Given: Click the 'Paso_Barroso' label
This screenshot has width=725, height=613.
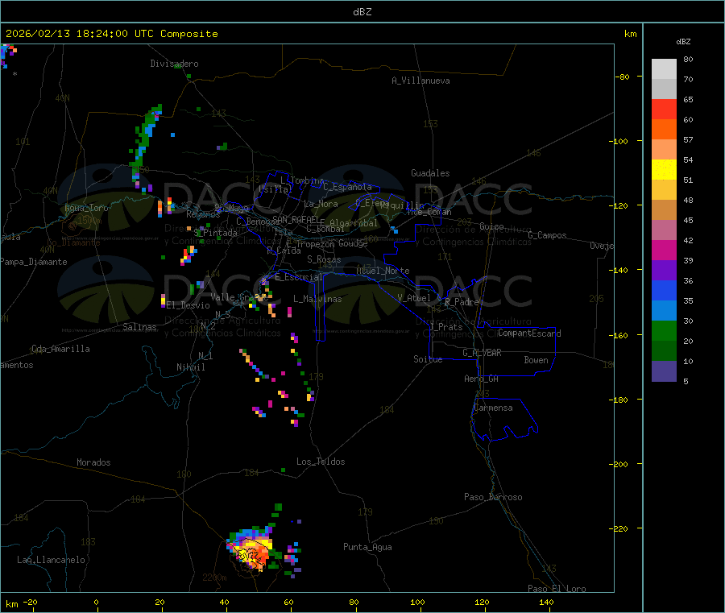Looking at the screenshot, I should coord(493,497).
